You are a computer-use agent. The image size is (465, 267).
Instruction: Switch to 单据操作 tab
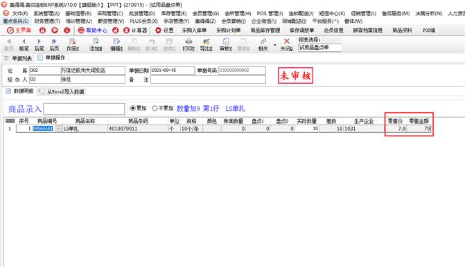(51, 58)
